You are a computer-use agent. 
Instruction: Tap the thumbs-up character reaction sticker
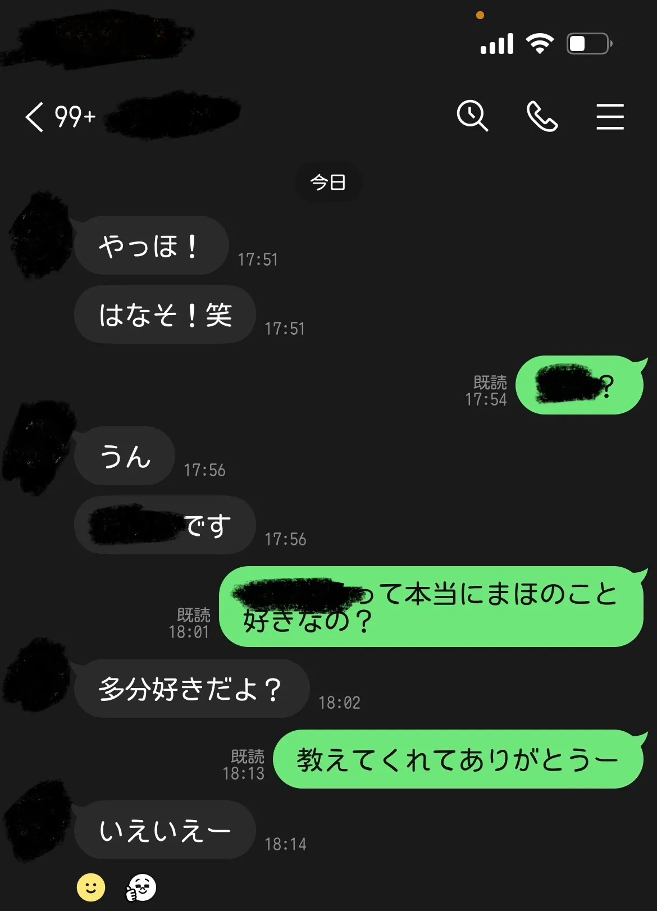[141, 888]
